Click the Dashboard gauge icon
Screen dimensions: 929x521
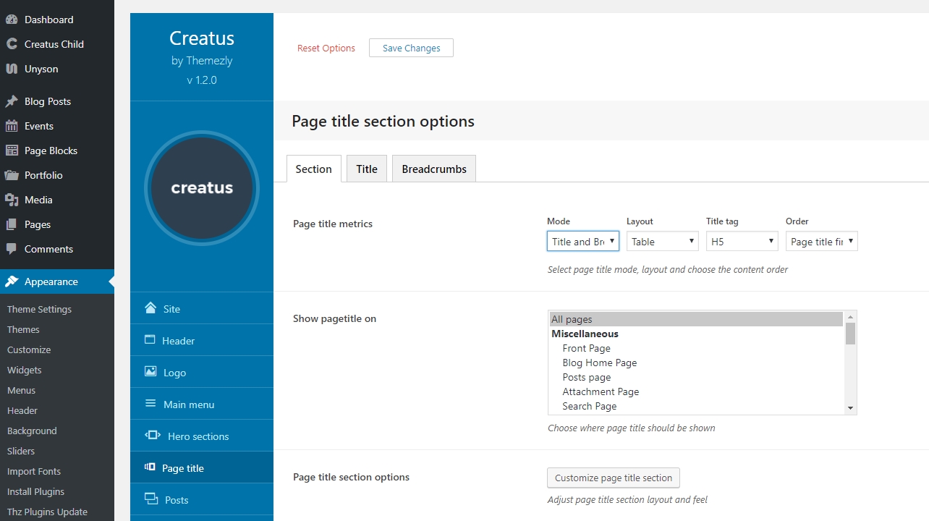[12, 20]
